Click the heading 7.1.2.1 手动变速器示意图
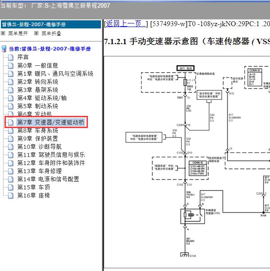The height and width of the screenshot is (271, 270). (187, 41)
